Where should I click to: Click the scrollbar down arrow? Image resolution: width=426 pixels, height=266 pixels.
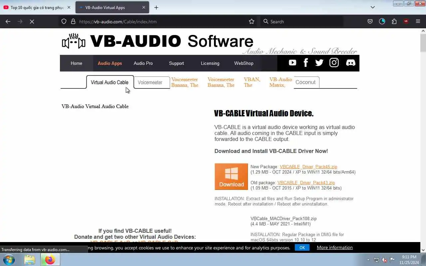click(423, 250)
